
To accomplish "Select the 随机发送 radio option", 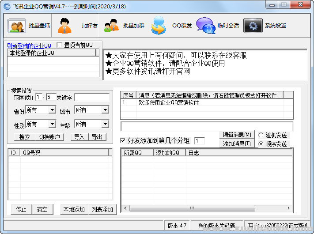I will tap(261, 135).
